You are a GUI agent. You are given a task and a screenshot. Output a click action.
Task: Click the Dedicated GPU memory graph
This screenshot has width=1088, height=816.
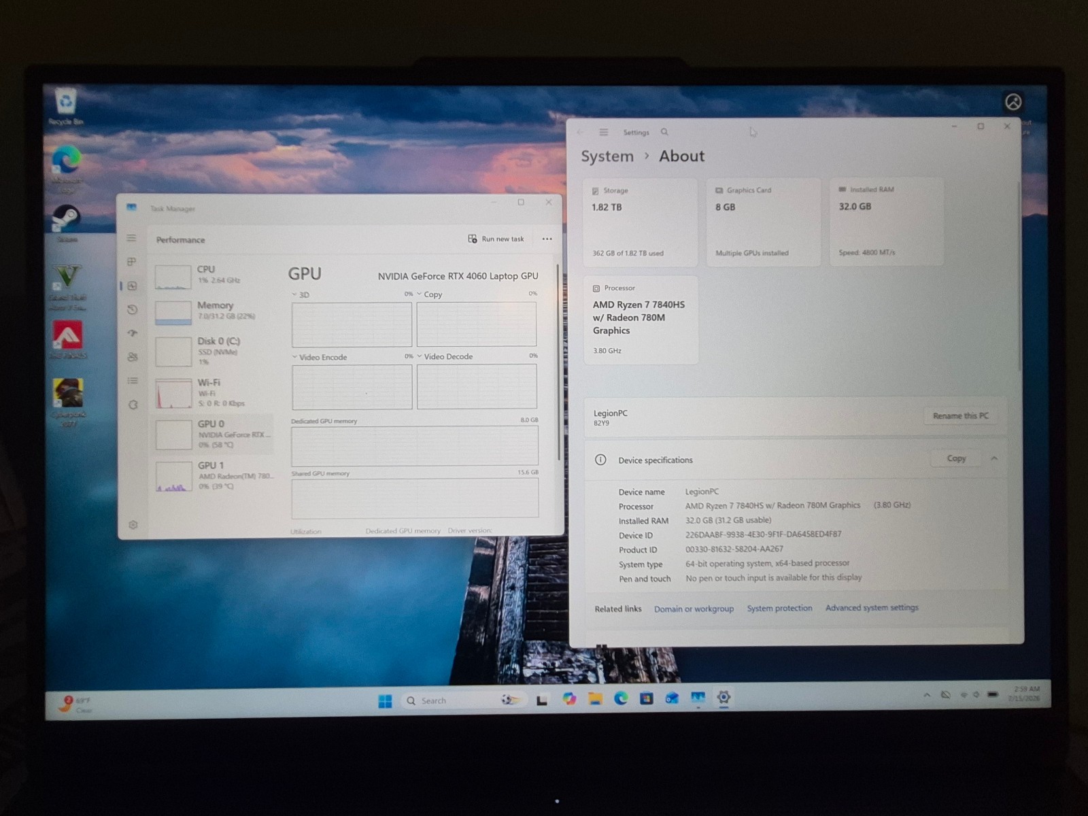click(x=415, y=445)
